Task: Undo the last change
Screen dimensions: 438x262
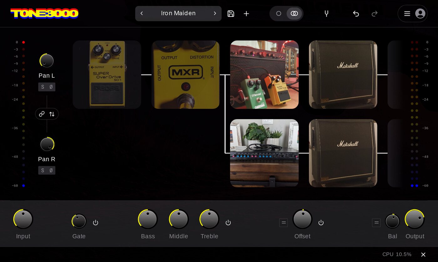Action: coord(356,13)
